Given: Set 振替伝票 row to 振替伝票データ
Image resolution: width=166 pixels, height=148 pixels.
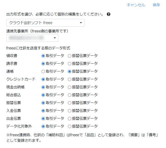Looking at the screenshot, I should 69,103.
